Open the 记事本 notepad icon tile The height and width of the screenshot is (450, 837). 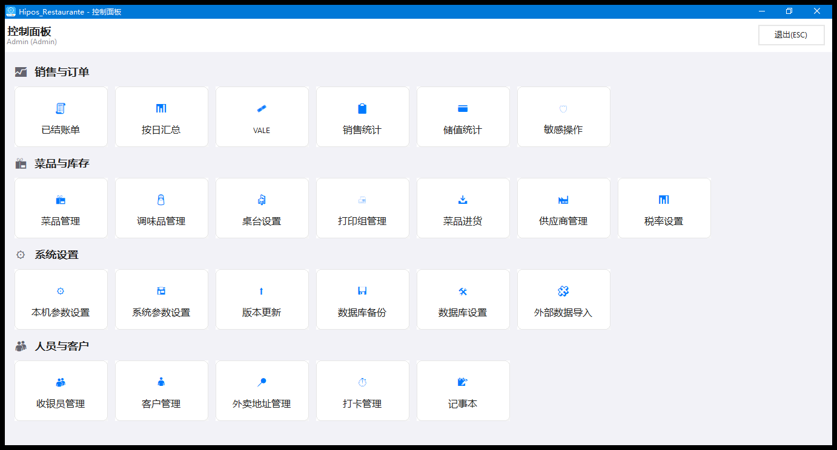[463, 391]
